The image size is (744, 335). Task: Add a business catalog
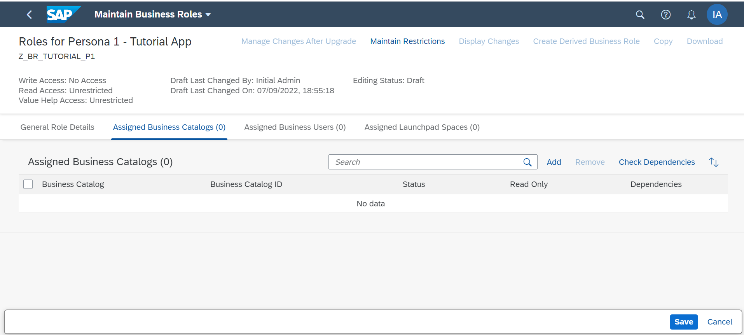point(554,162)
